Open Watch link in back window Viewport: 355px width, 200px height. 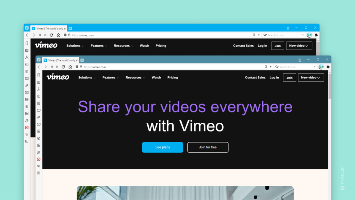coord(145,46)
